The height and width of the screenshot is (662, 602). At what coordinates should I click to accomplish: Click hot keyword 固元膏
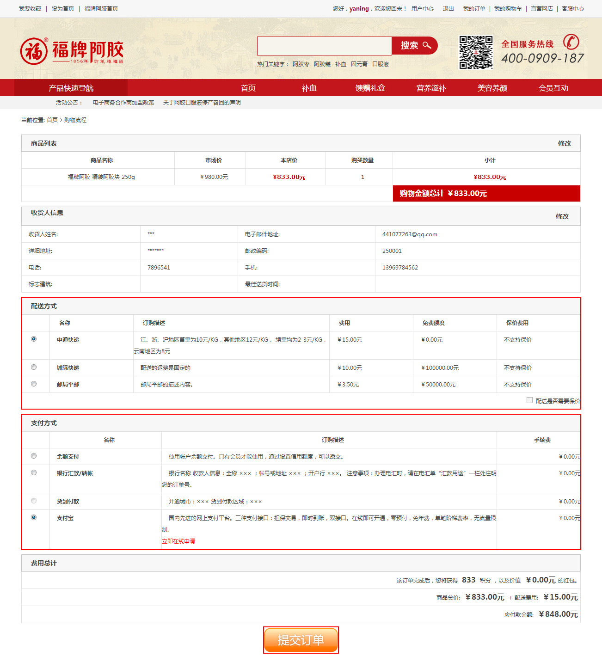359,64
